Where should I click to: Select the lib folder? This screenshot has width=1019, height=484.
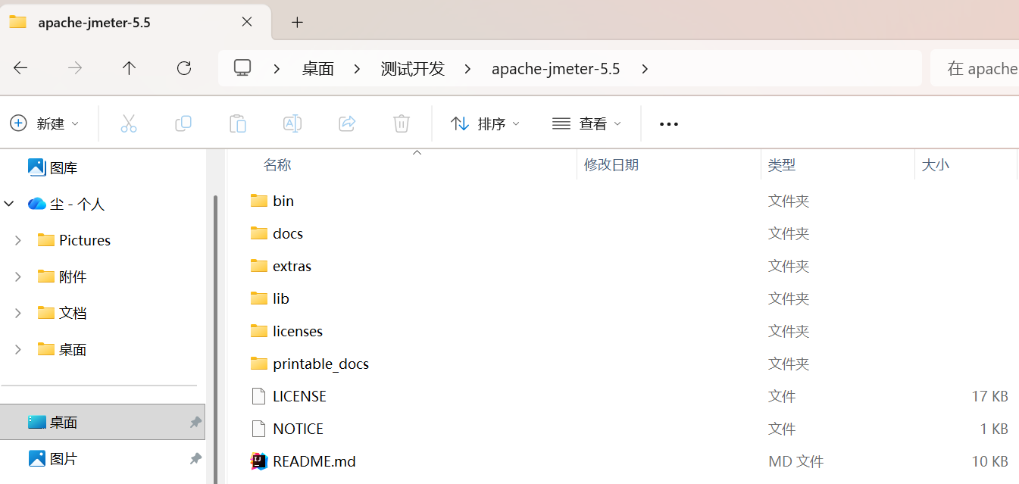[x=281, y=298]
